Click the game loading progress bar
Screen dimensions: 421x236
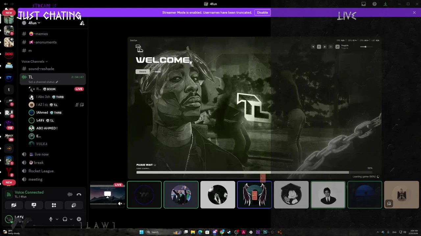point(255,172)
